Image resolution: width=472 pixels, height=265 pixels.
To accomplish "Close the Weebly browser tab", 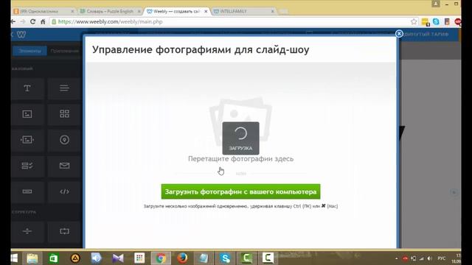I will point(206,11).
